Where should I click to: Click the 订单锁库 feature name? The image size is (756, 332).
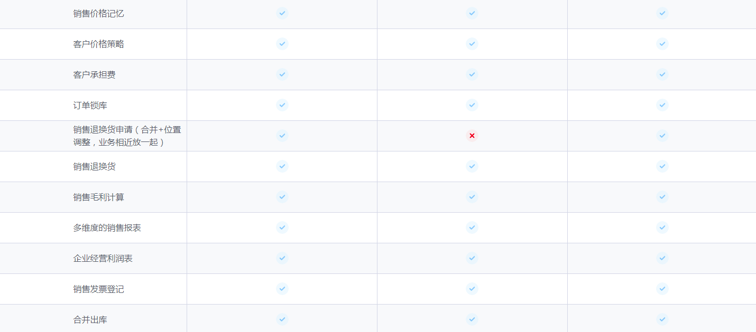pos(90,106)
